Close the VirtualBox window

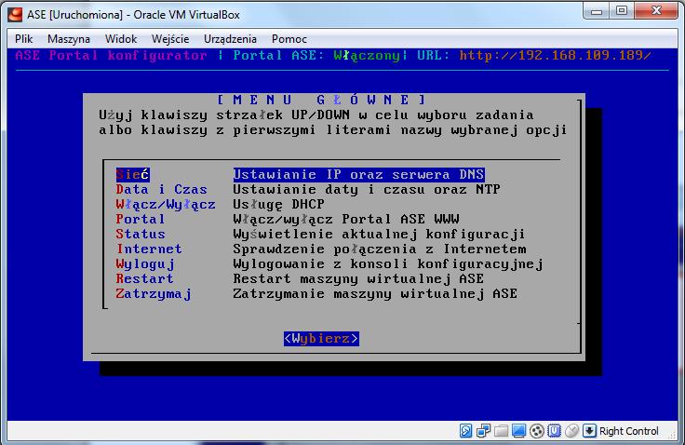(656, 11)
